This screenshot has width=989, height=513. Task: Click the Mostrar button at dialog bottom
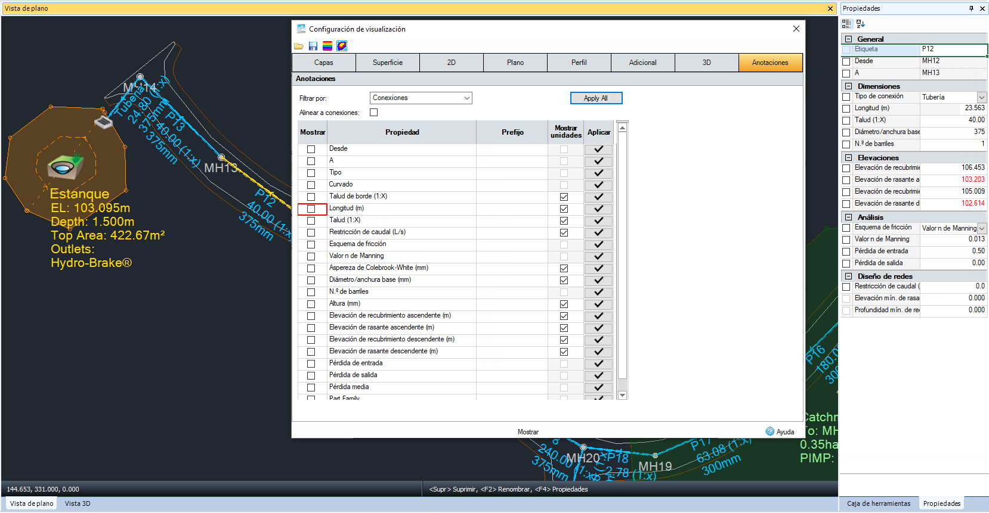coord(528,432)
